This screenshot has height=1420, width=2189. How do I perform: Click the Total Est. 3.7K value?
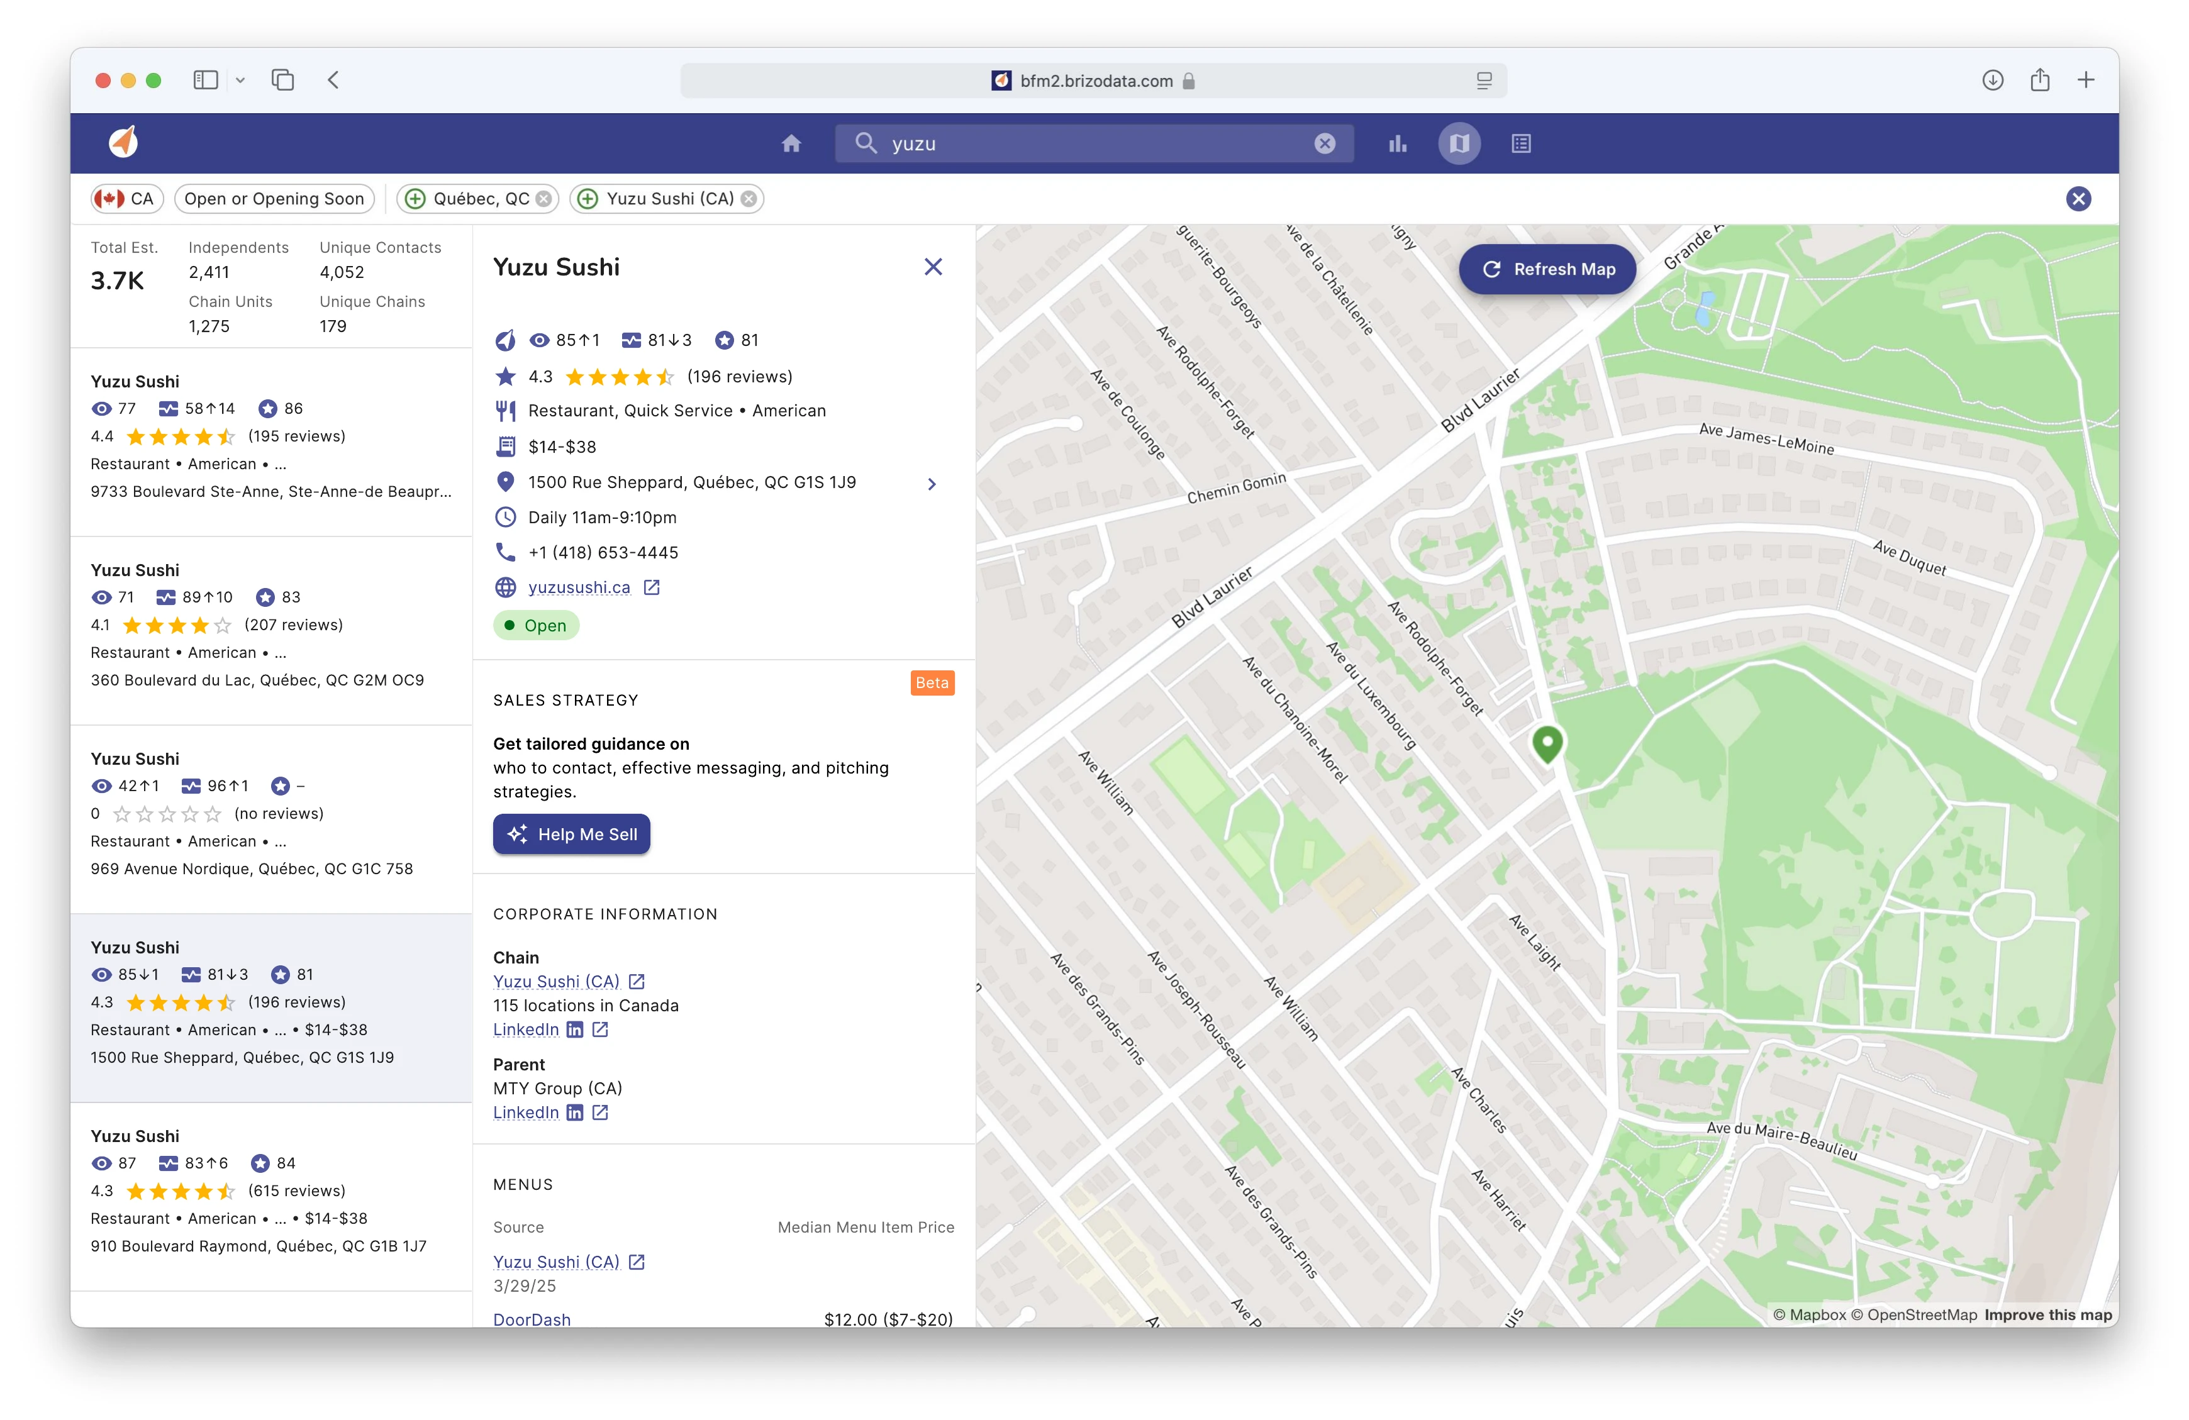click(x=118, y=280)
